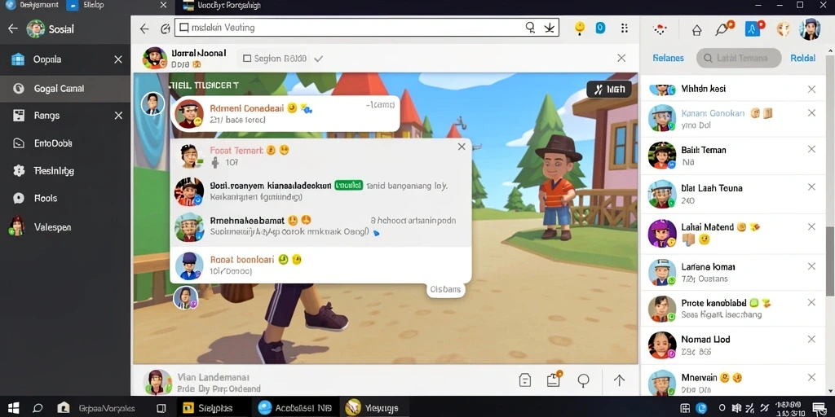Screen dimensions: 835x417
Task: Click the notification bell with the orange badge
Action: coord(724,29)
